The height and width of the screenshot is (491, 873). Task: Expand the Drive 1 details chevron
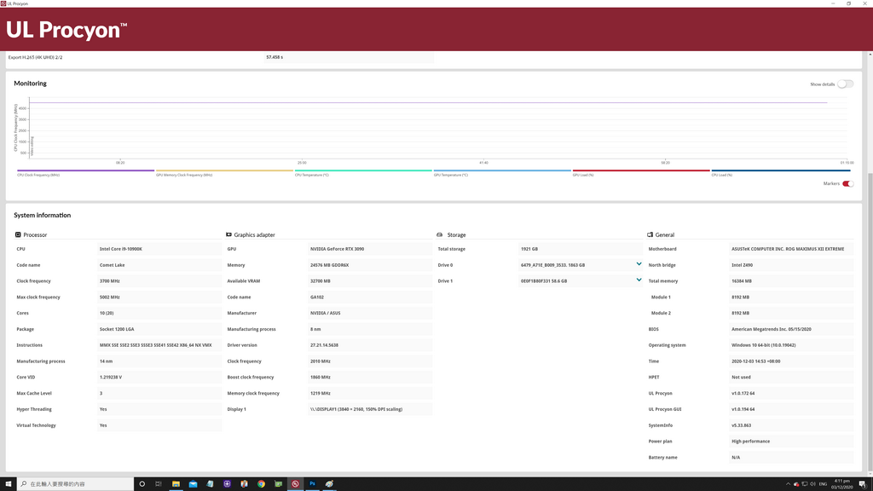(639, 280)
